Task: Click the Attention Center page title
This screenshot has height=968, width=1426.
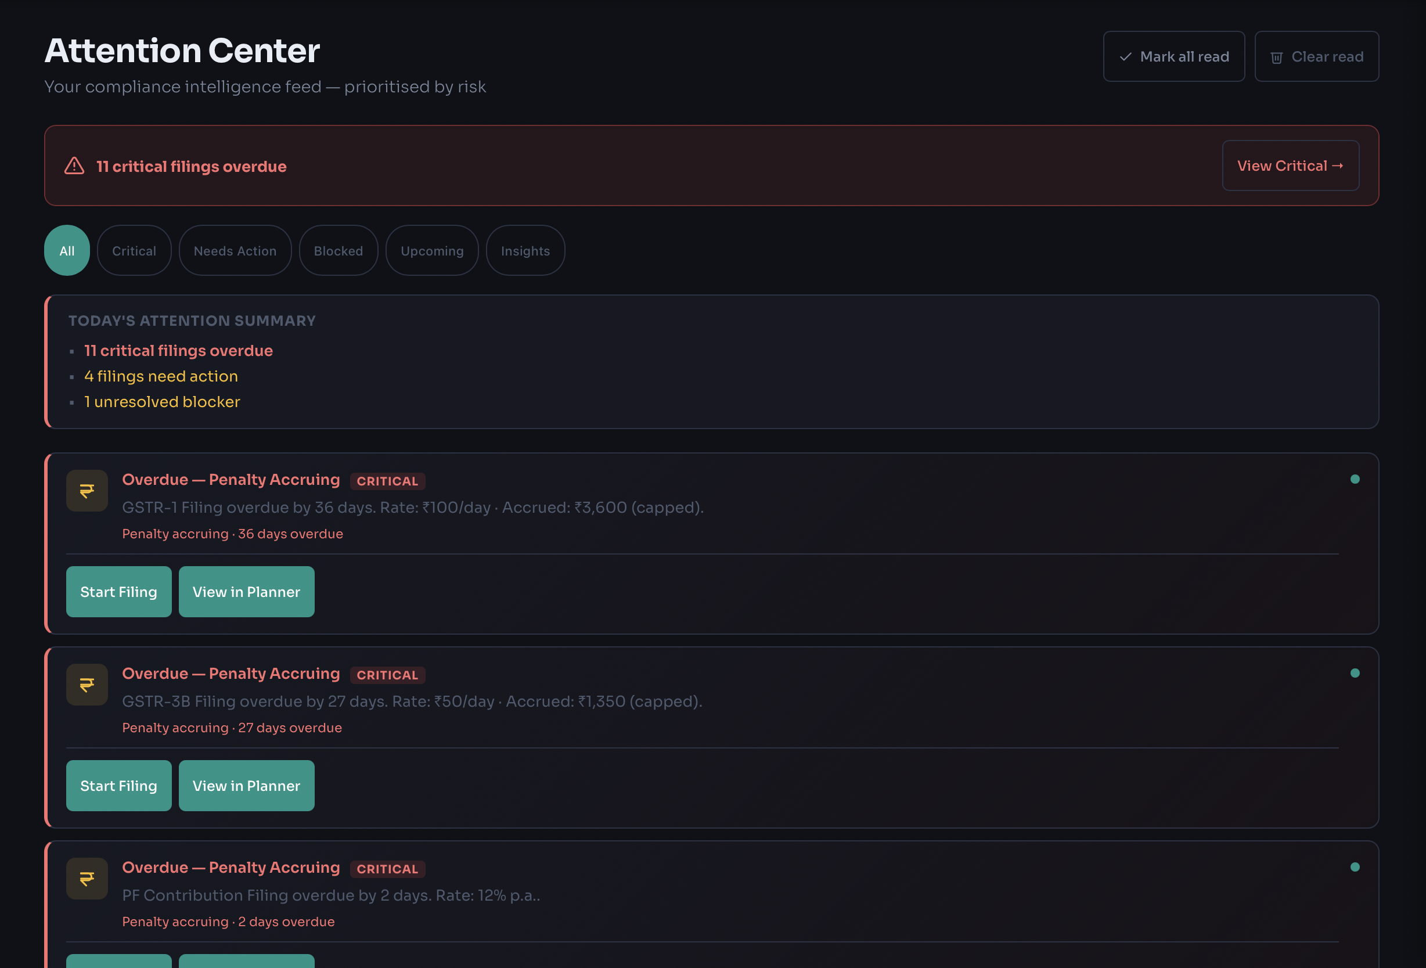Action: (182, 51)
